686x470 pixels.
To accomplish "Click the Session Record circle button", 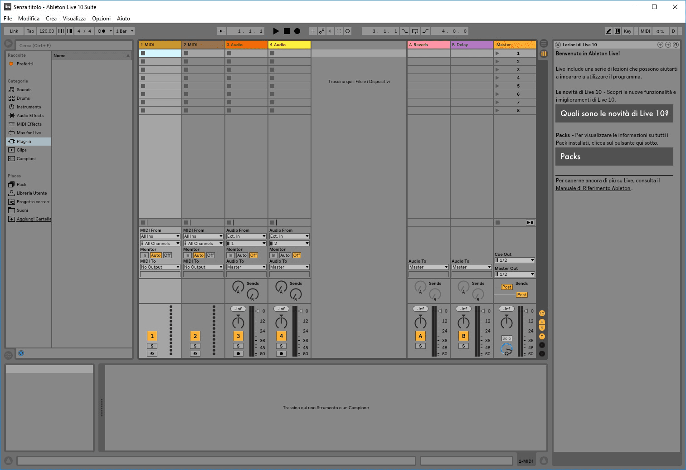I will tap(347, 31).
